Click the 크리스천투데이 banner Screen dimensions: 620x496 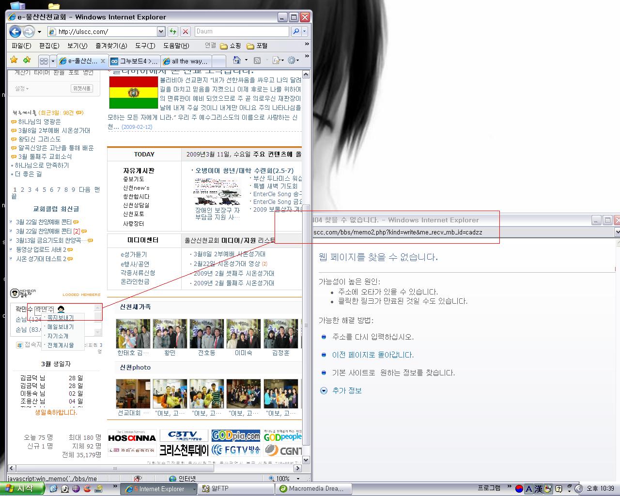click(184, 450)
